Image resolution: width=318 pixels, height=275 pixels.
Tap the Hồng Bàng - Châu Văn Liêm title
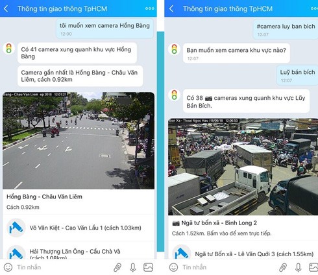tap(44, 197)
